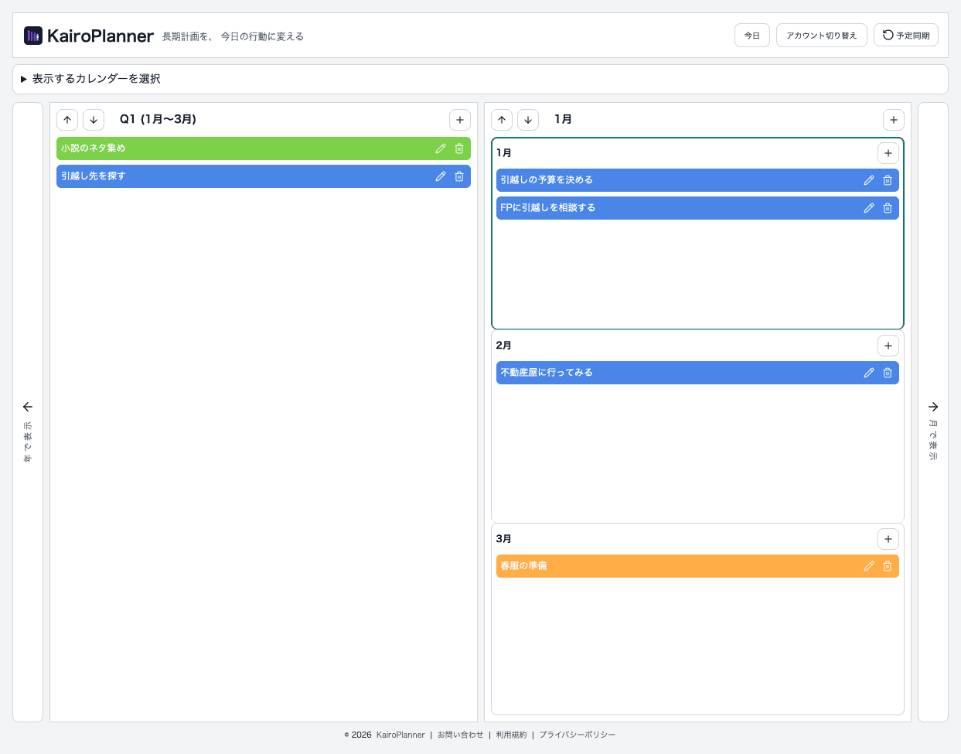Screen dimensions: 961x754
Task: Add a new task under 2月
Action: [888, 346]
